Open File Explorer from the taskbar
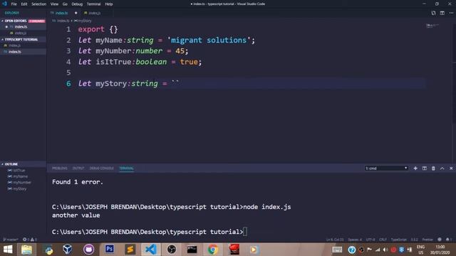 (26, 250)
